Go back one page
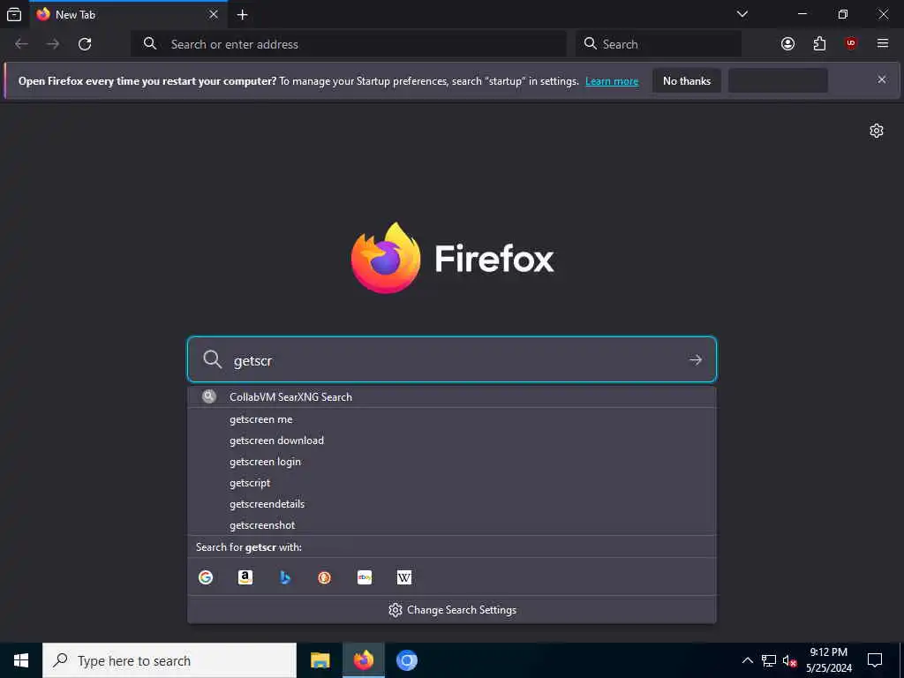The height and width of the screenshot is (678, 904). click(21, 44)
